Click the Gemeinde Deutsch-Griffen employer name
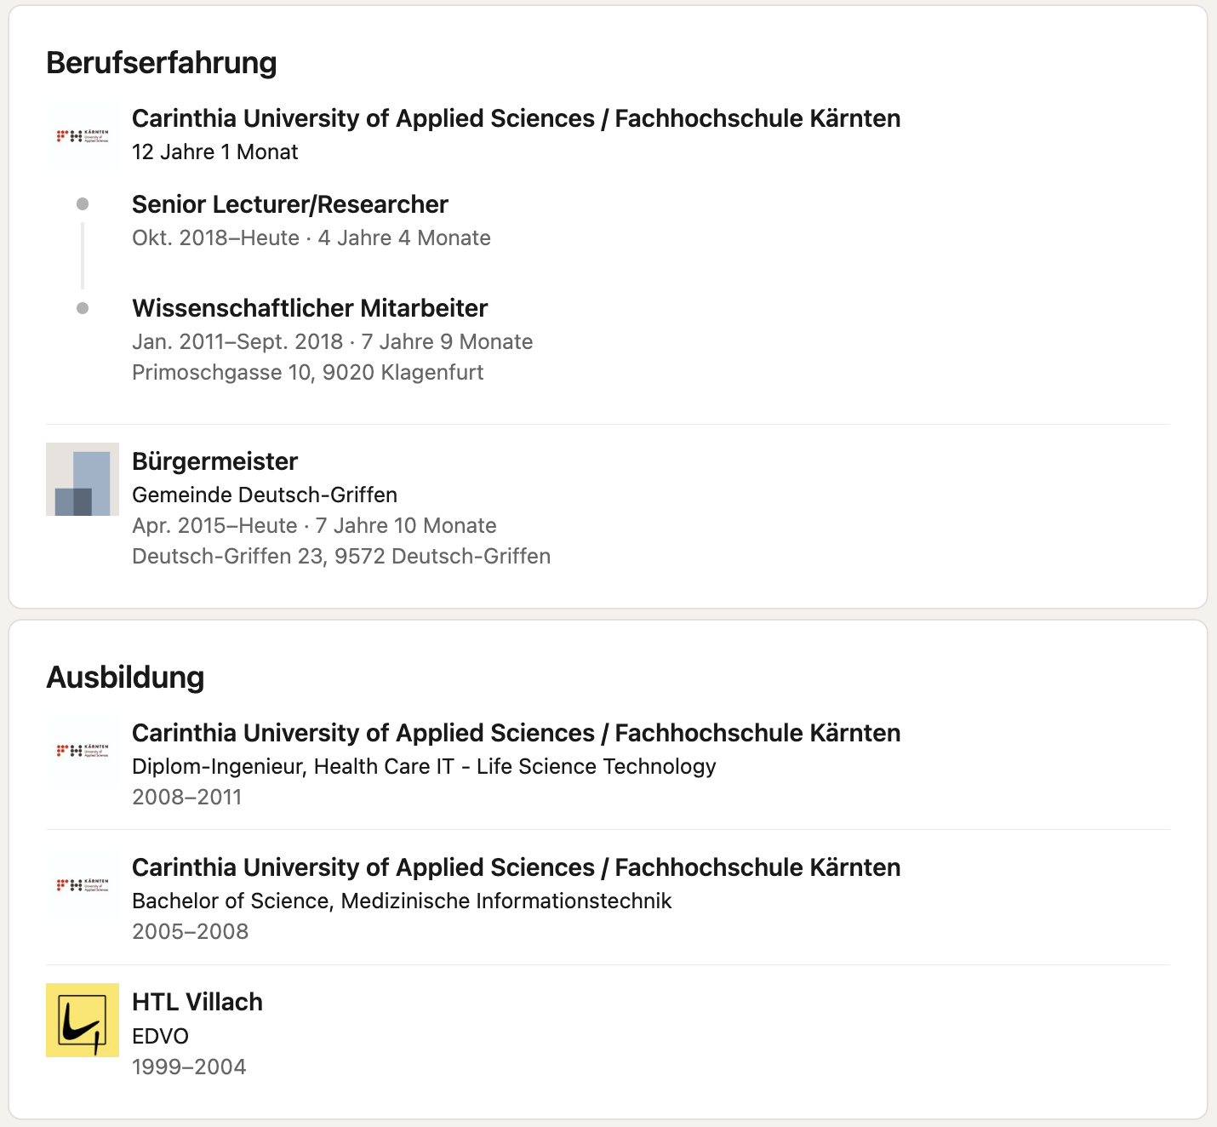1217x1127 pixels. pyautogui.click(x=265, y=495)
